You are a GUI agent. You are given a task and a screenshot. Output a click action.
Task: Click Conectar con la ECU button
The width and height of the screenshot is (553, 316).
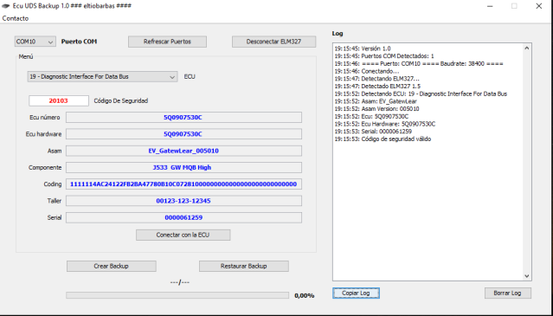(x=183, y=235)
